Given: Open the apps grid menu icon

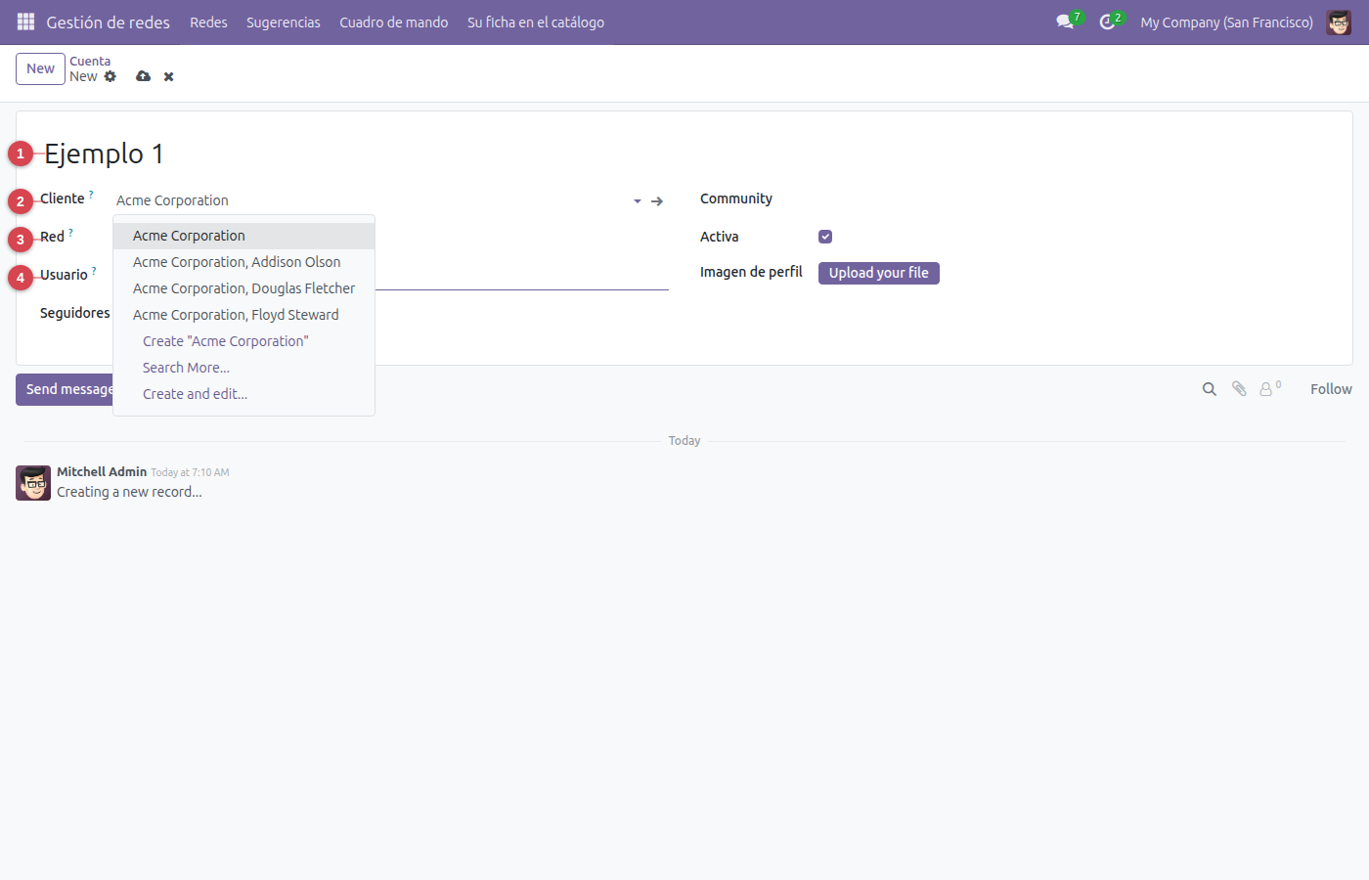Looking at the screenshot, I should coord(26,22).
